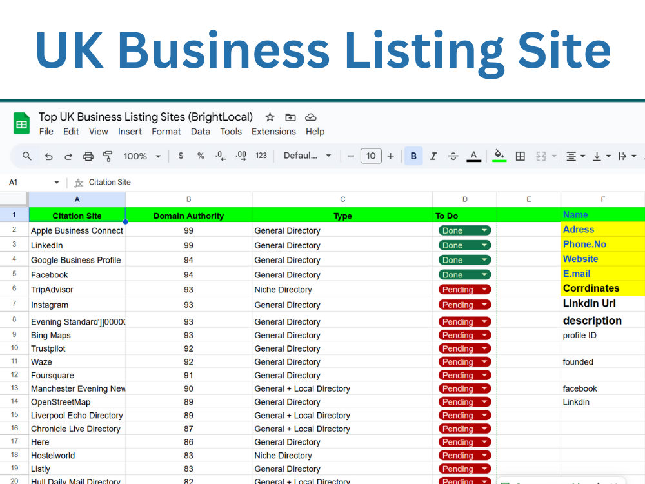Screen dimensions: 645x484
Task: Open the fill color picker
Action: pos(499,156)
